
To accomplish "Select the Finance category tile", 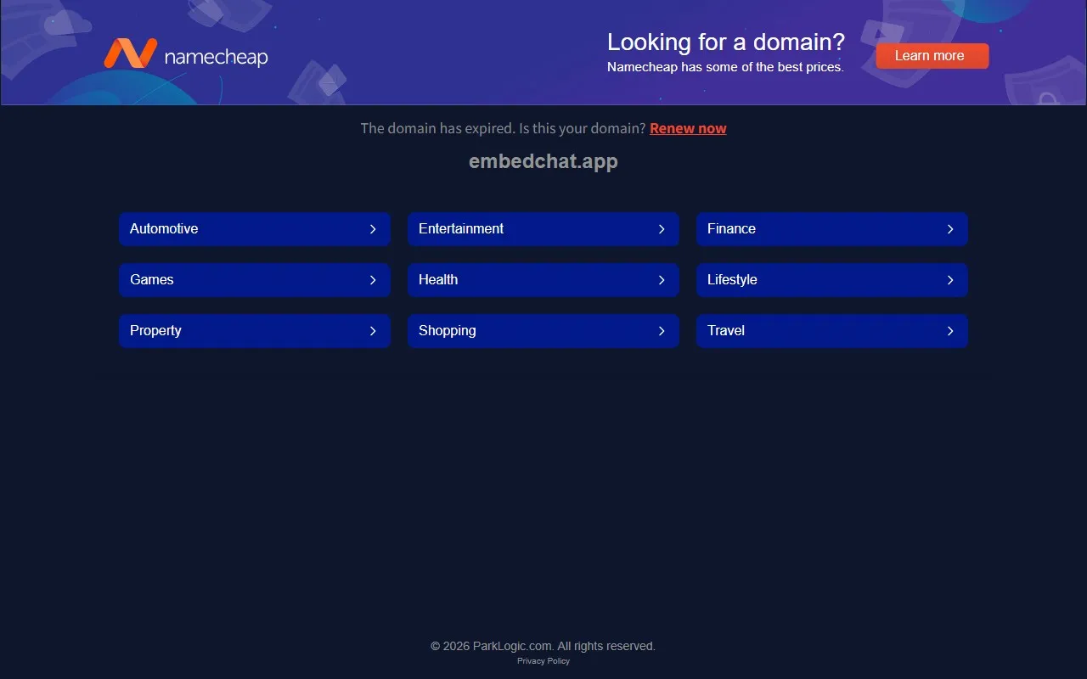I will 831,228.
